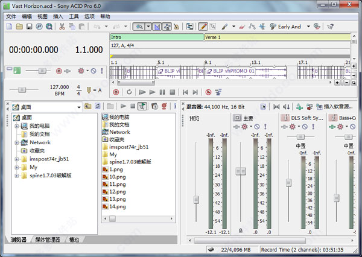Screen dimensions: 362x257
Task: Click the Save icon in the main toolbar
Action: [30, 27]
